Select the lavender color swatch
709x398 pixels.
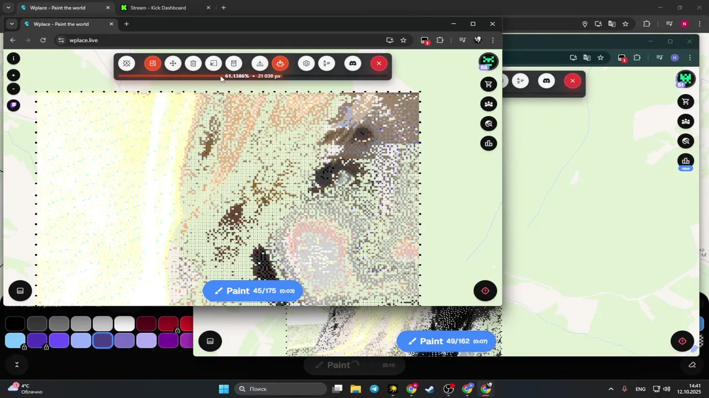click(x=146, y=341)
